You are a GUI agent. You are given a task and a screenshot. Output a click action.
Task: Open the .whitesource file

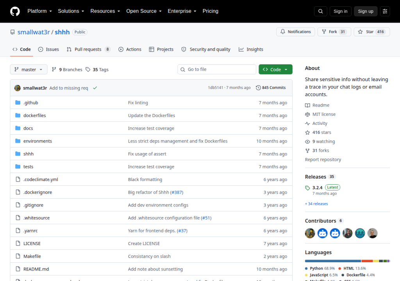point(36,218)
